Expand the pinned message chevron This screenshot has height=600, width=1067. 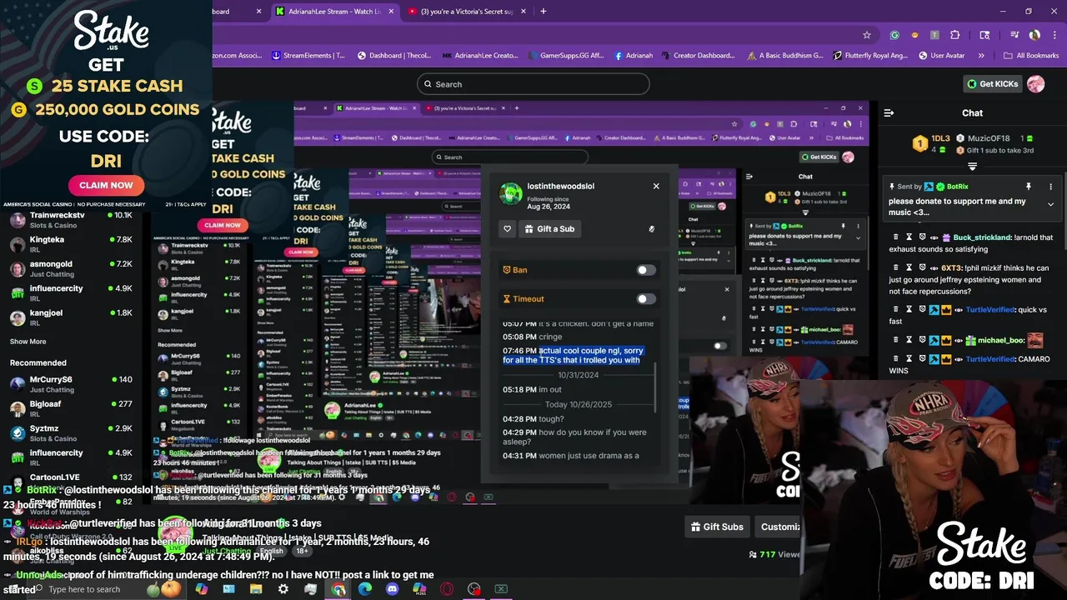[x=1050, y=204]
